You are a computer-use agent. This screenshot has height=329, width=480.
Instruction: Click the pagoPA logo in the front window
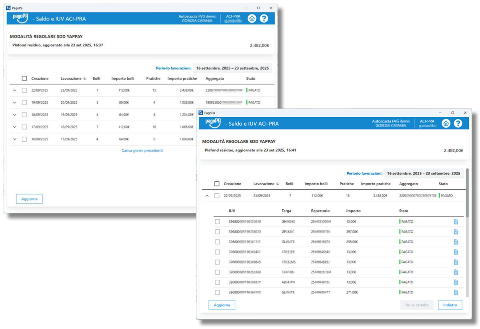tap(213, 123)
